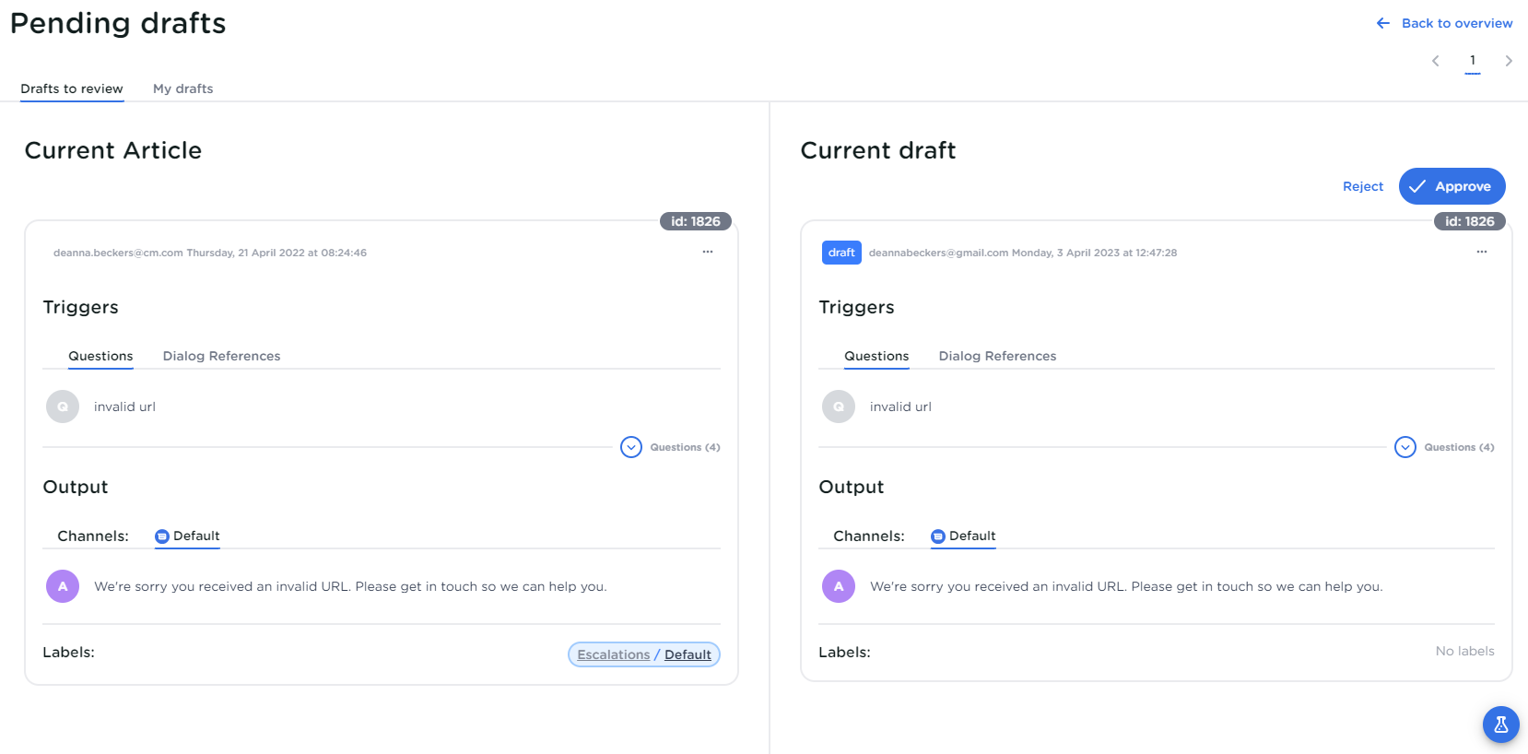Image resolution: width=1528 pixels, height=754 pixels.
Task: Open three-dot menu on Current Article card
Action: (x=708, y=252)
